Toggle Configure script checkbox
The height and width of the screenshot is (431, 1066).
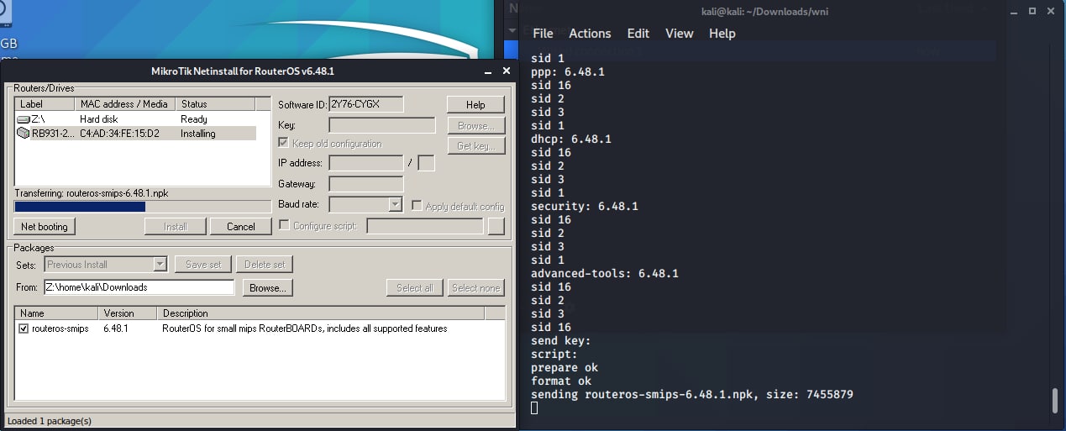click(284, 225)
